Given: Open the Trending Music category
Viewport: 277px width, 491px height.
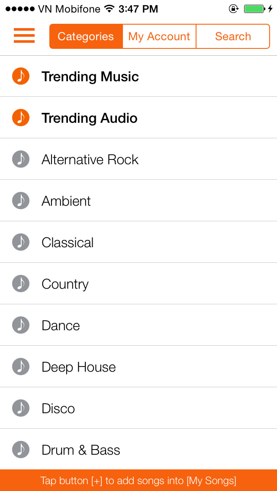Looking at the screenshot, I should click(x=90, y=77).
